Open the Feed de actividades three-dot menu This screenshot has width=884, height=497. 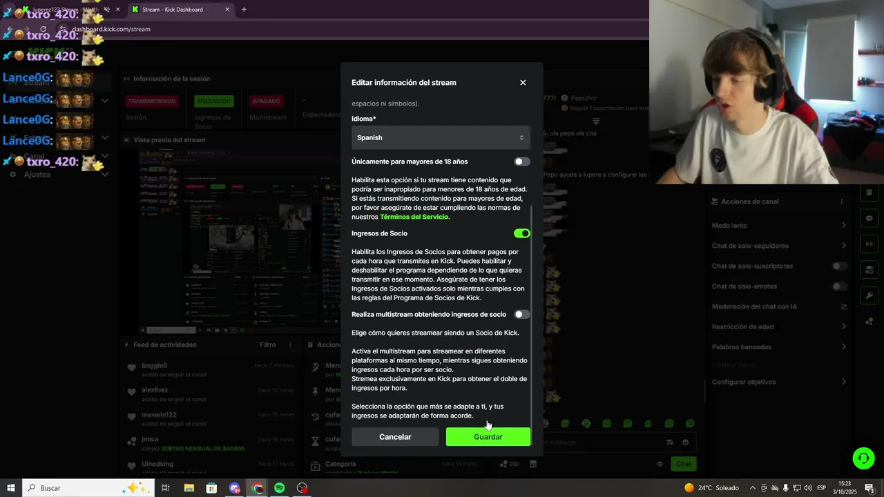point(290,344)
